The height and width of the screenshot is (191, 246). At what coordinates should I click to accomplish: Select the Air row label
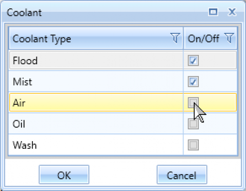(x=19, y=103)
